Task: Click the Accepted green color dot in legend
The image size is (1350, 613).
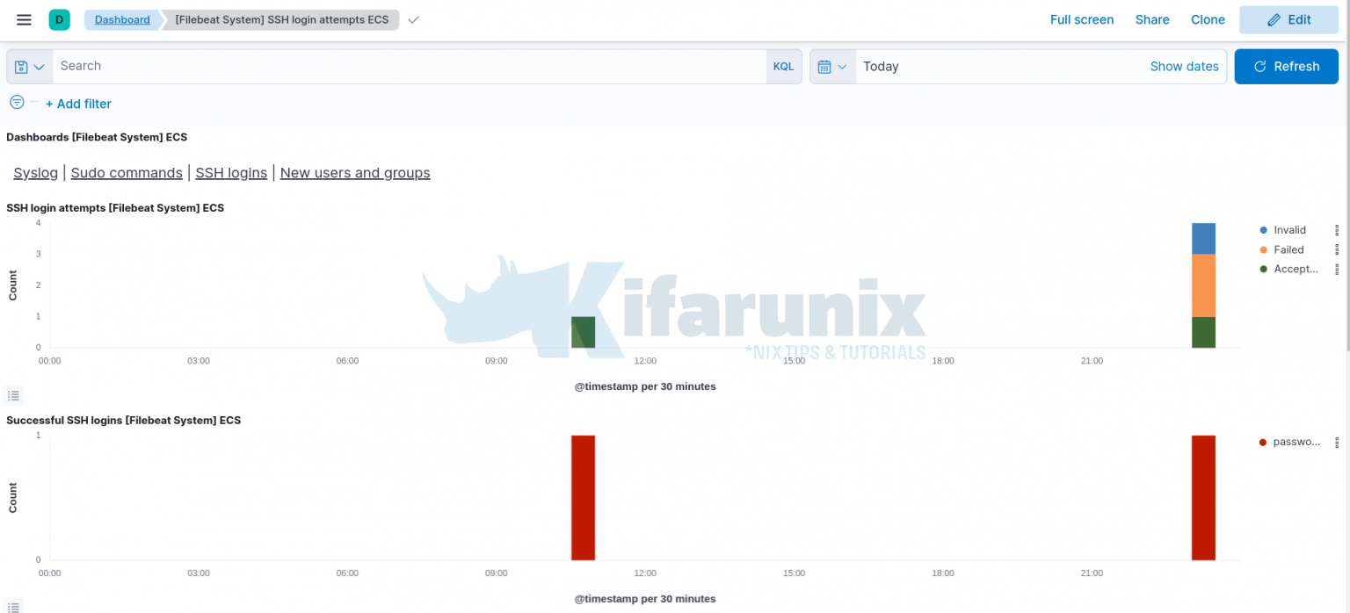Action: 1264,269
